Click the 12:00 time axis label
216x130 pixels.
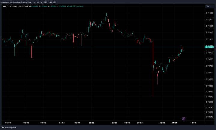coord(193,123)
